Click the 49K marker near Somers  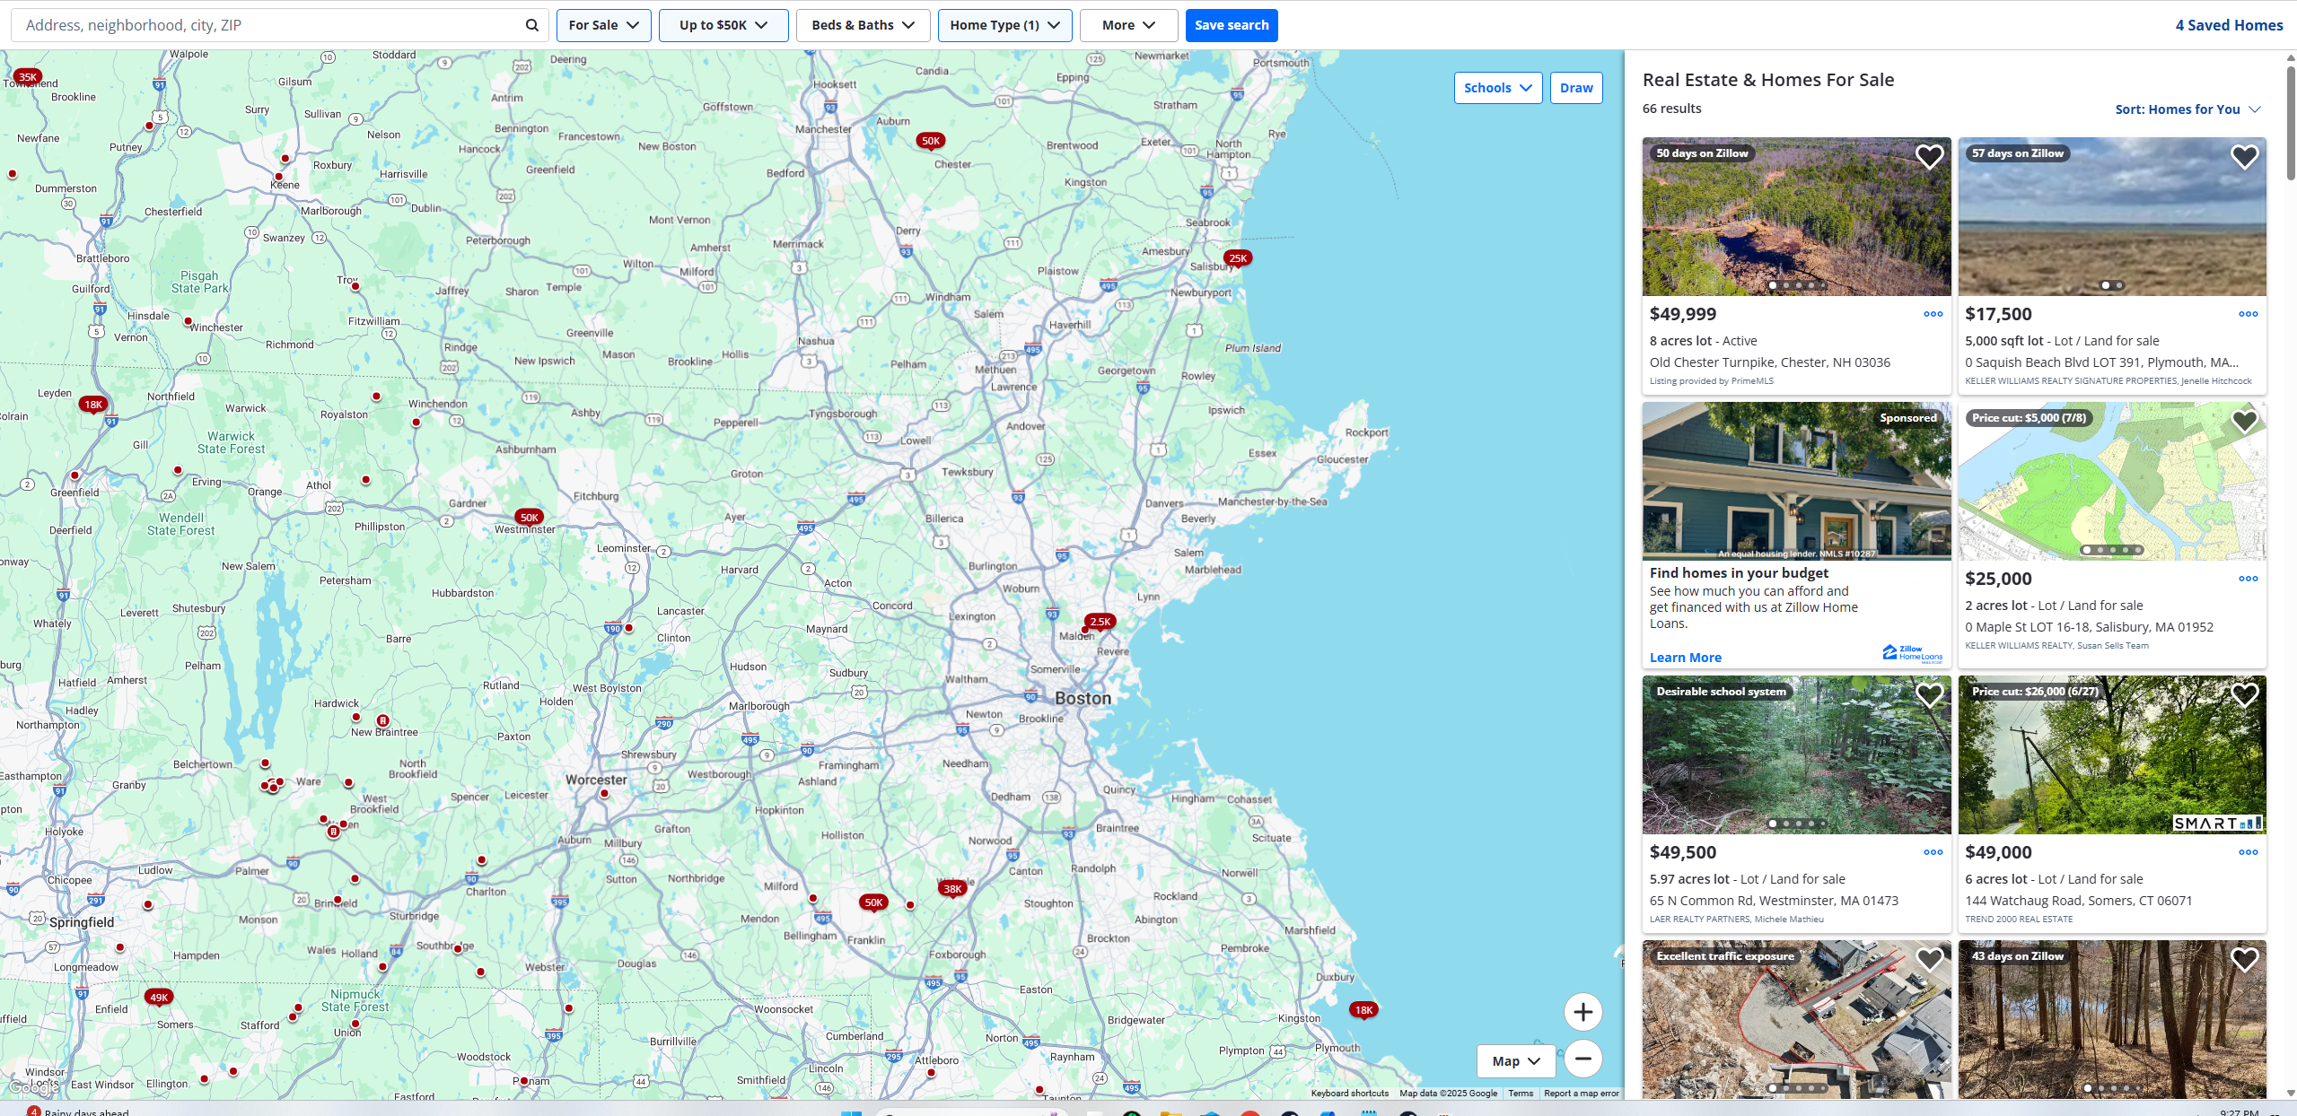[159, 998]
